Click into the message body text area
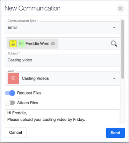The image size is (129, 143). pos(62,116)
